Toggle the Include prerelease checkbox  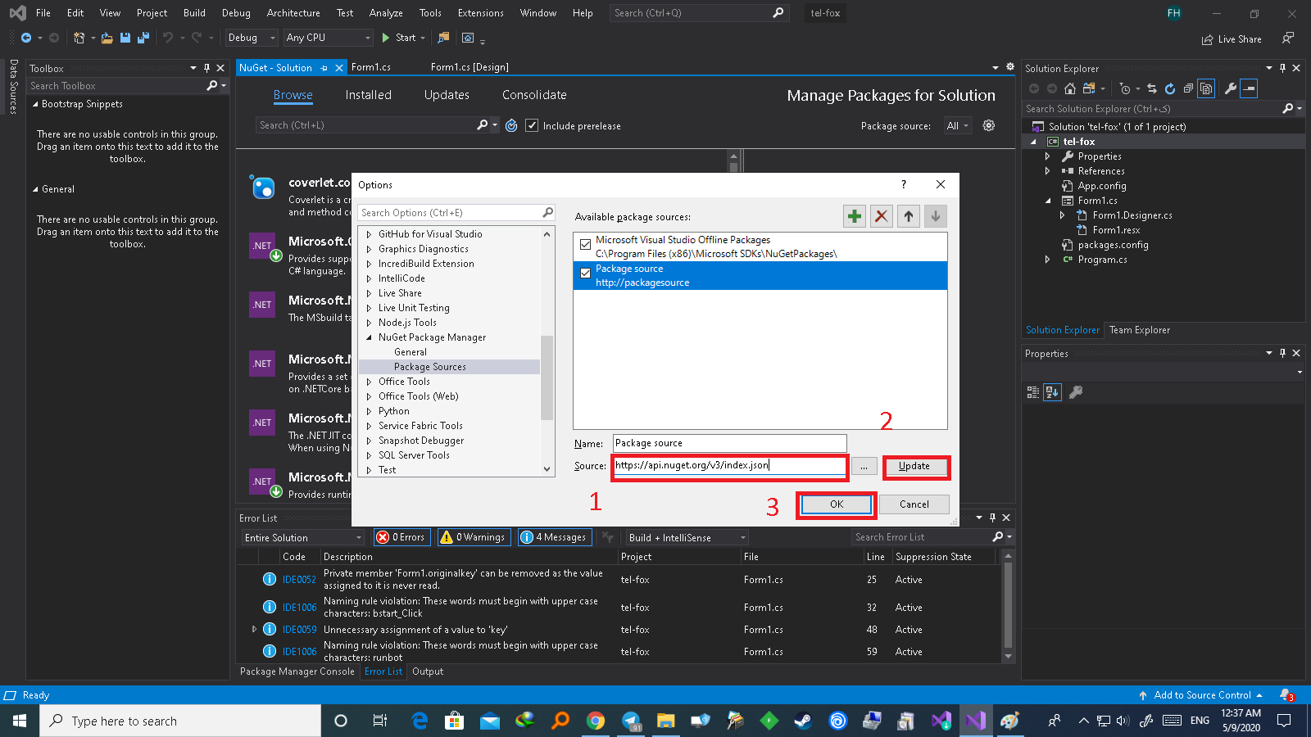[x=532, y=125]
